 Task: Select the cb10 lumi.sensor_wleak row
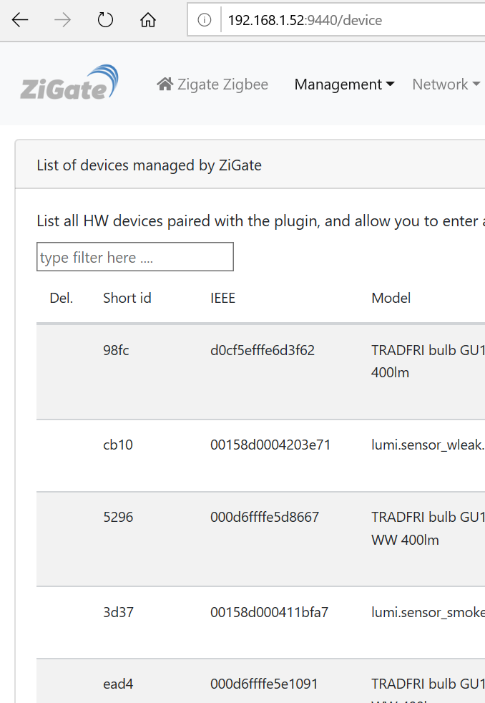pyautogui.click(x=260, y=455)
